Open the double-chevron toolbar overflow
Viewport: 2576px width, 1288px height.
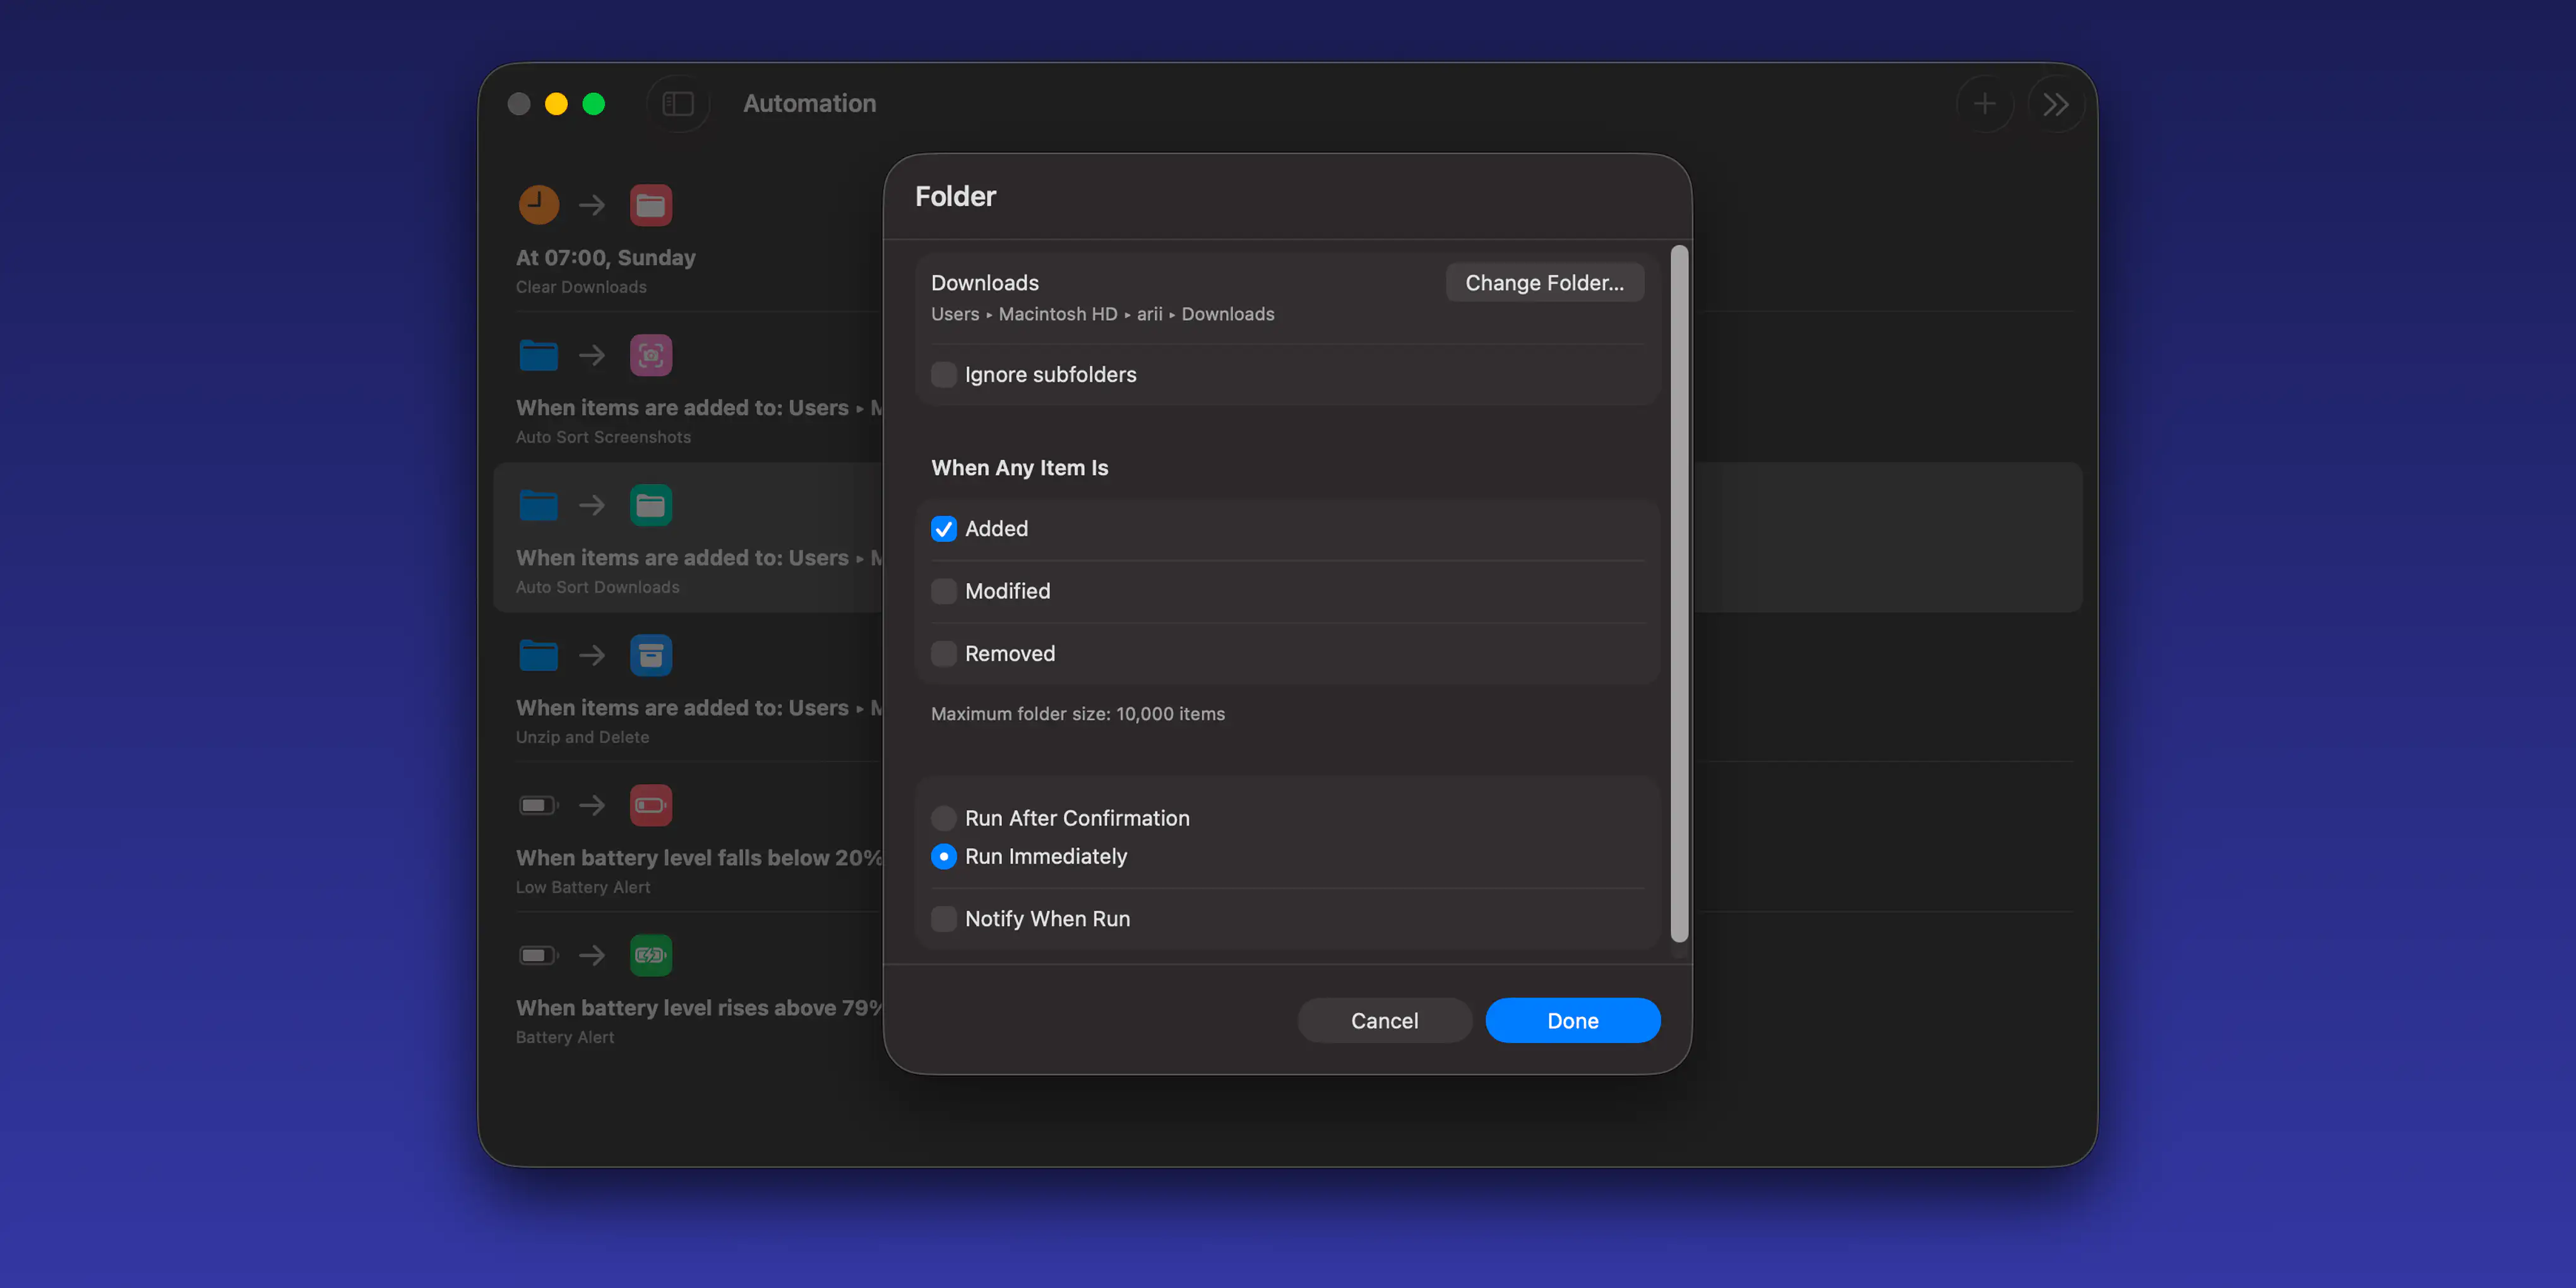click(x=2055, y=104)
